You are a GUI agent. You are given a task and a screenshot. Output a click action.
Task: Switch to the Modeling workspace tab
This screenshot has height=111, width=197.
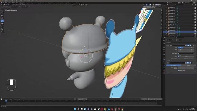26,3
